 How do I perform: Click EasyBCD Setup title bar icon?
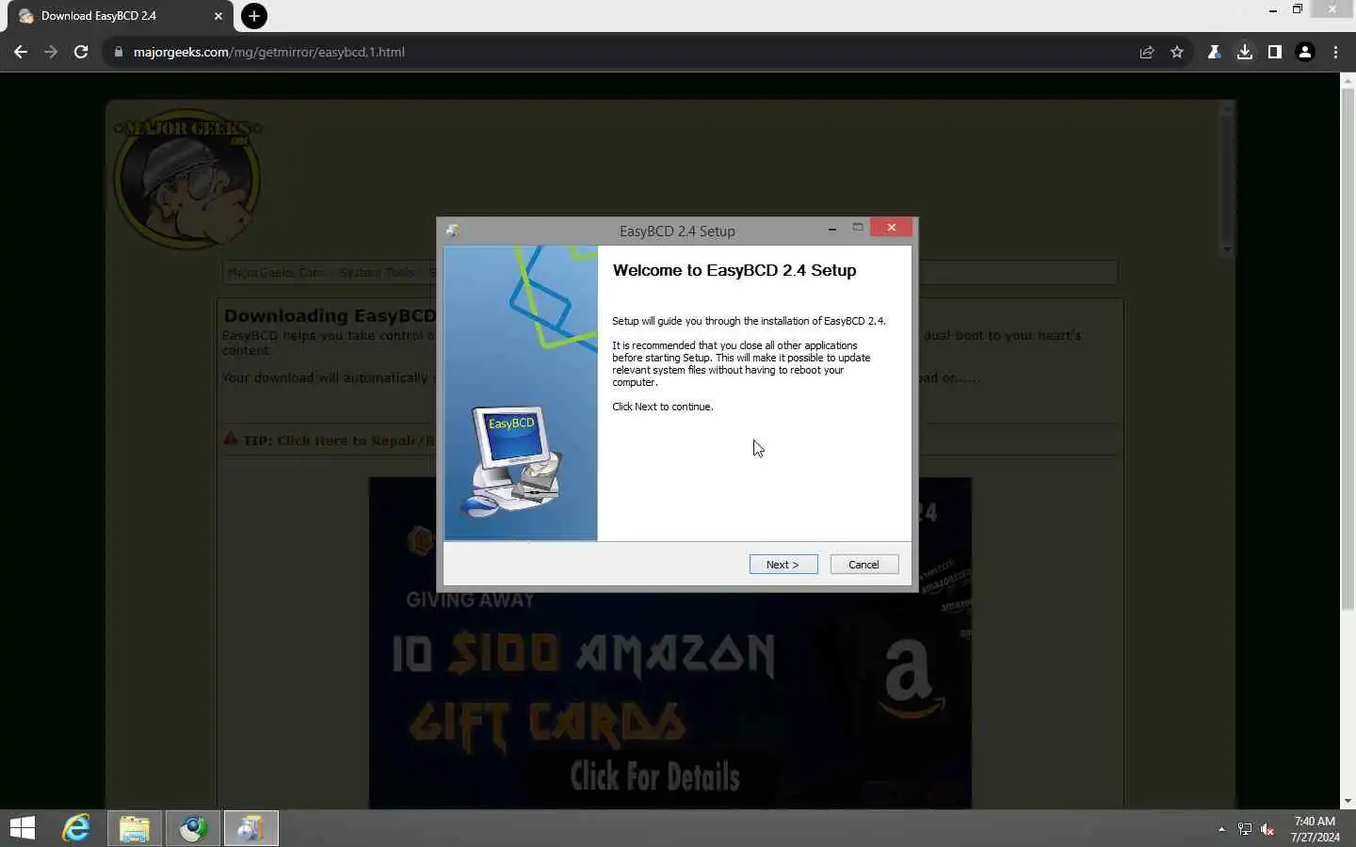(453, 231)
